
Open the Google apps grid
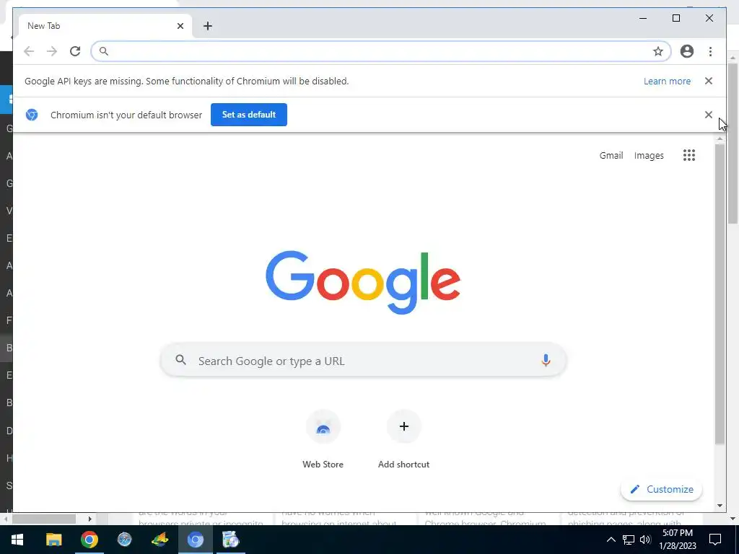click(689, 156)
